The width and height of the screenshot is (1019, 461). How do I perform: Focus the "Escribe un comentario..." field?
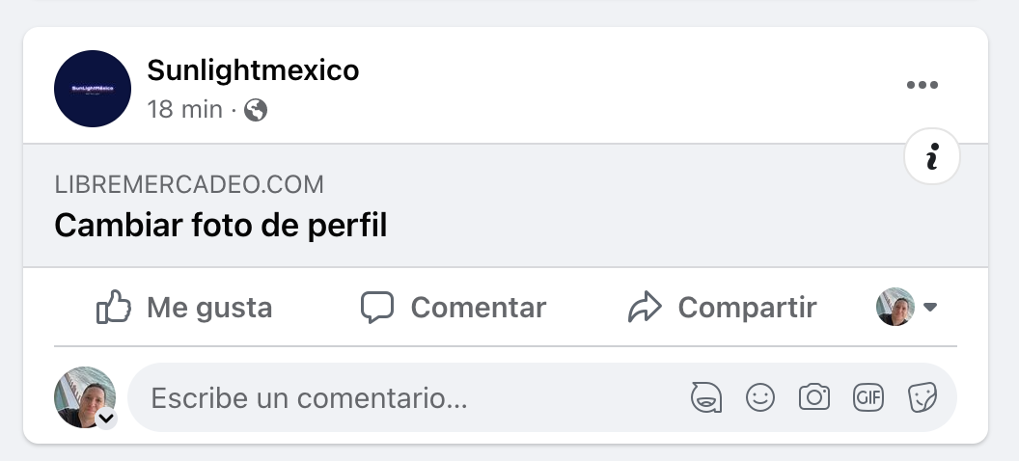click(405, 397)
